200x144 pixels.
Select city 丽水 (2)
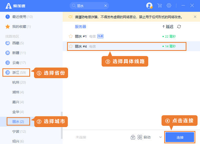[x=18, y=122]
